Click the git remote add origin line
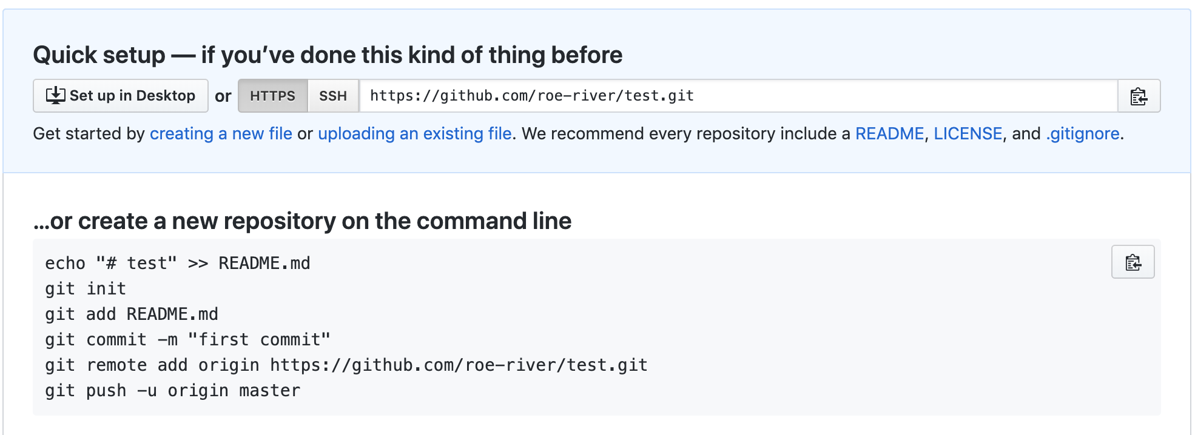Viewport: 1195px width, 435px height. [346, 365]
